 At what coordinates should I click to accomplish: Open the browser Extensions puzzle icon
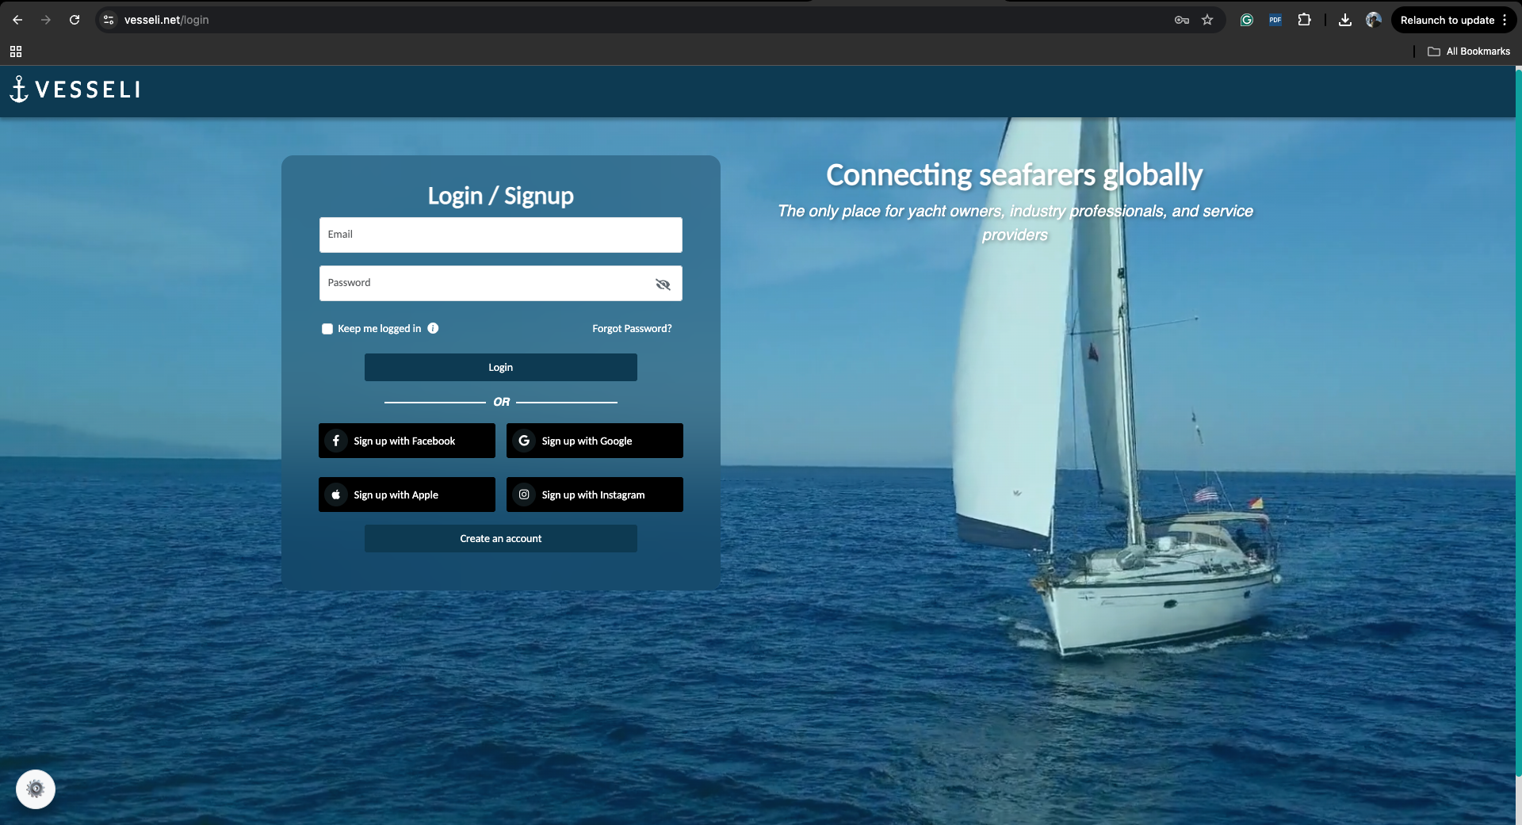pos(1304,20)
